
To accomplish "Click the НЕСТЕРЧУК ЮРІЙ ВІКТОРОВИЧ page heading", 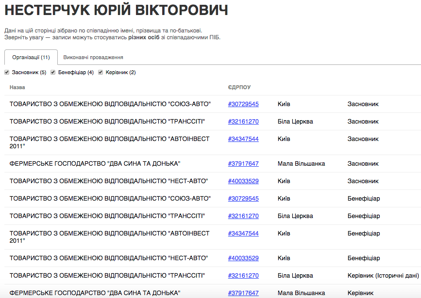I will point(116,10).
